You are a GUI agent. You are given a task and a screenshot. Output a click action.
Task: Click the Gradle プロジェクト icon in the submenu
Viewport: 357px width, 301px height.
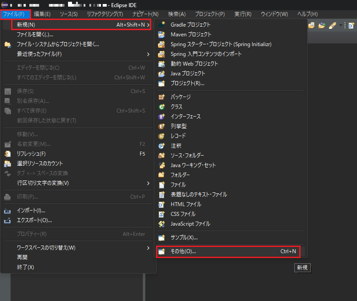click(161, 24)
